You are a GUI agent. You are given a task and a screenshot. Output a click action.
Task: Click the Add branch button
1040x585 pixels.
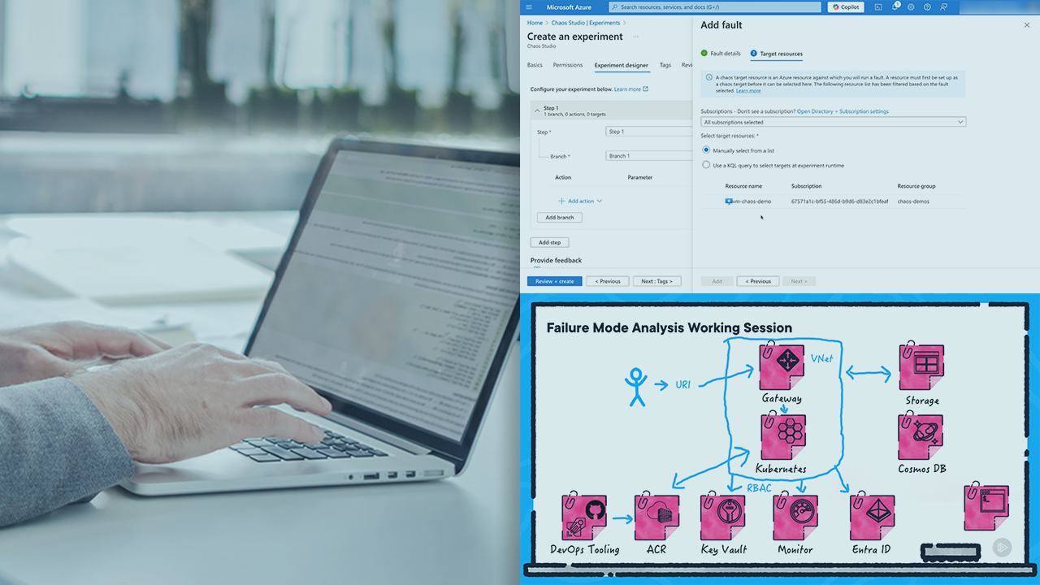[x=560, y=218]
